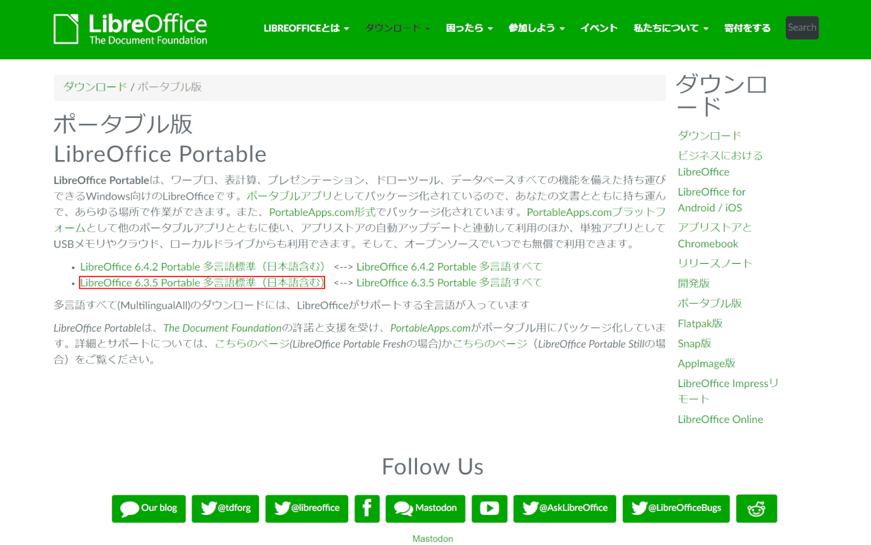The width and height of the screenshot is (871, 545).
Task: Click the Facebook icon button
Action: point(367,508)
